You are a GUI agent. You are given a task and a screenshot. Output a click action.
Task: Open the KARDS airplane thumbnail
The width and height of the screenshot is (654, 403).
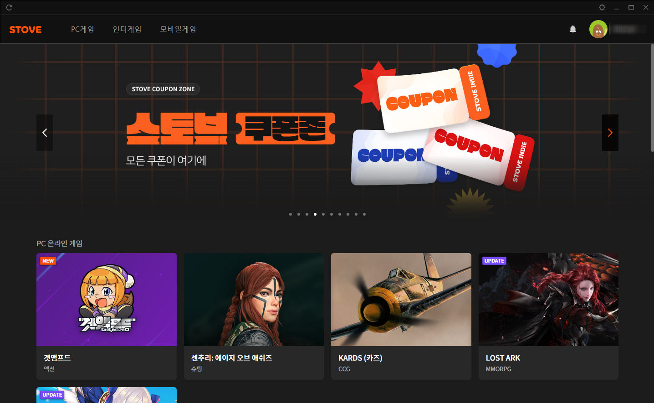[x=401, y=300]
